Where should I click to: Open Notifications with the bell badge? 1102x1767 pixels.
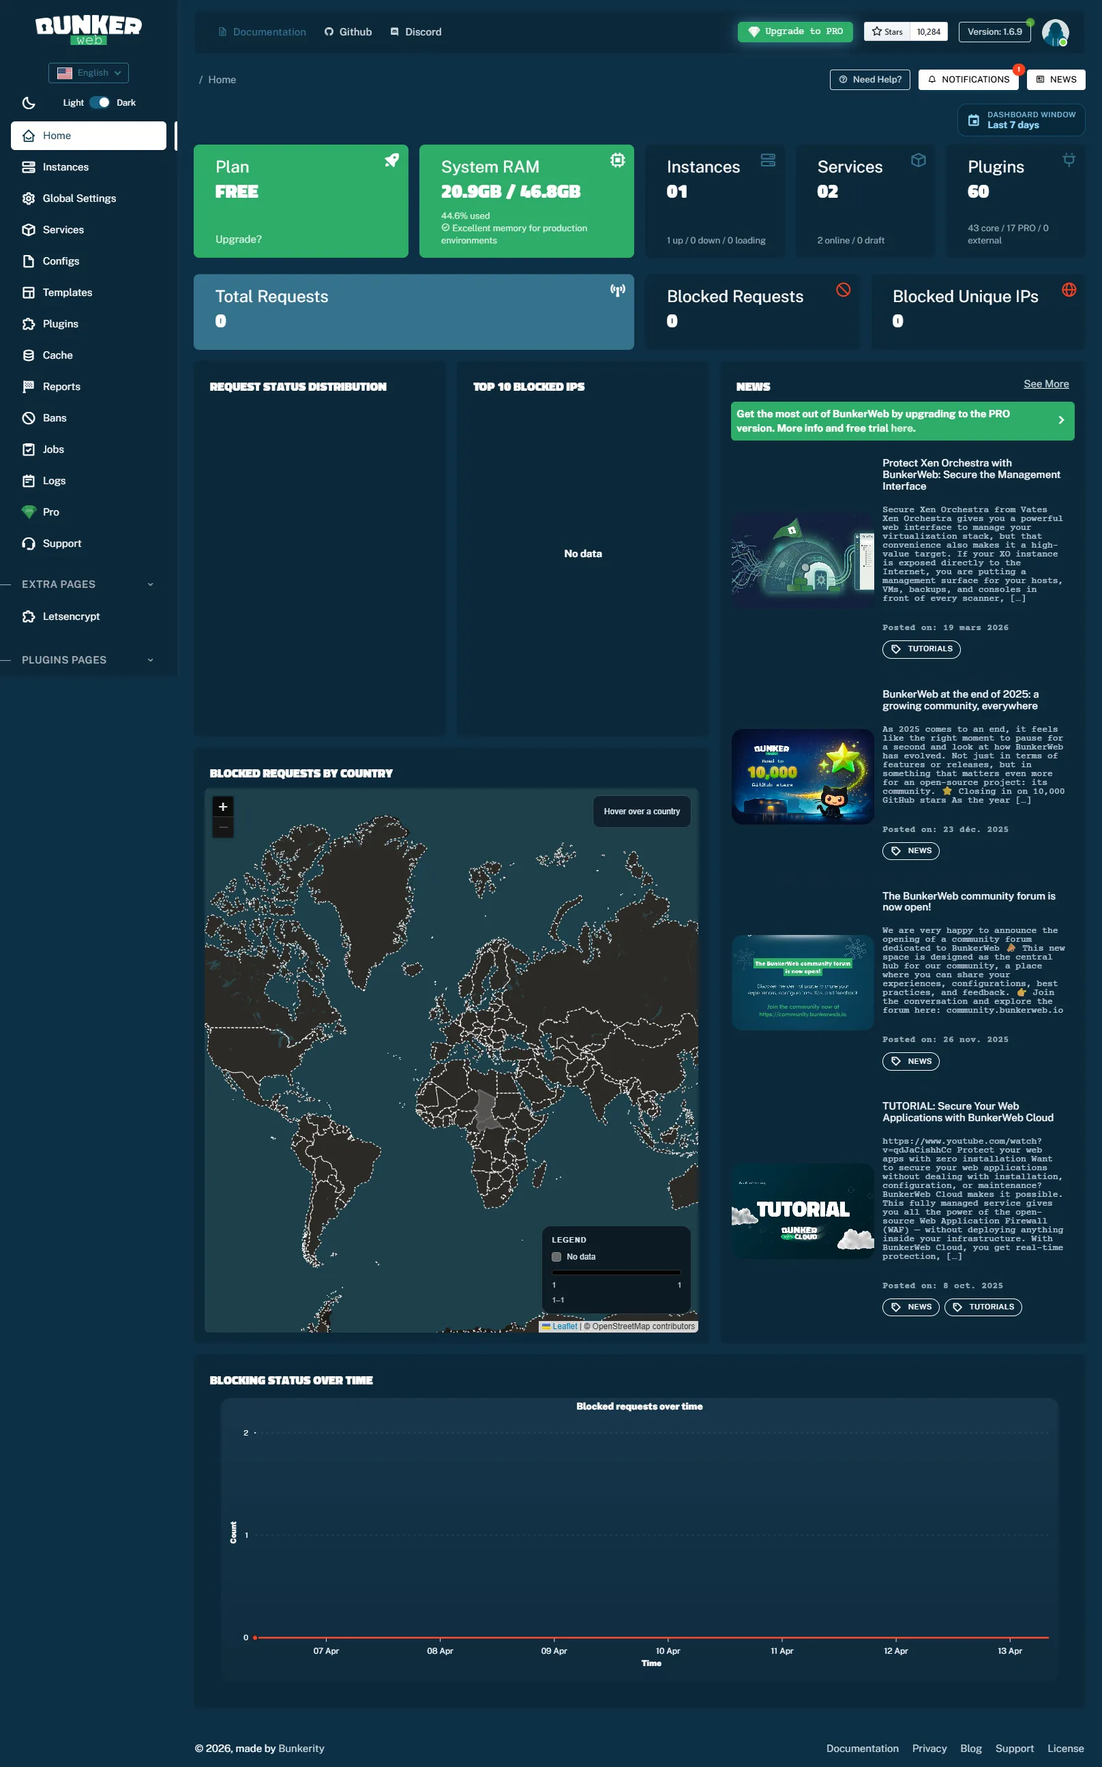click(968, 79)
